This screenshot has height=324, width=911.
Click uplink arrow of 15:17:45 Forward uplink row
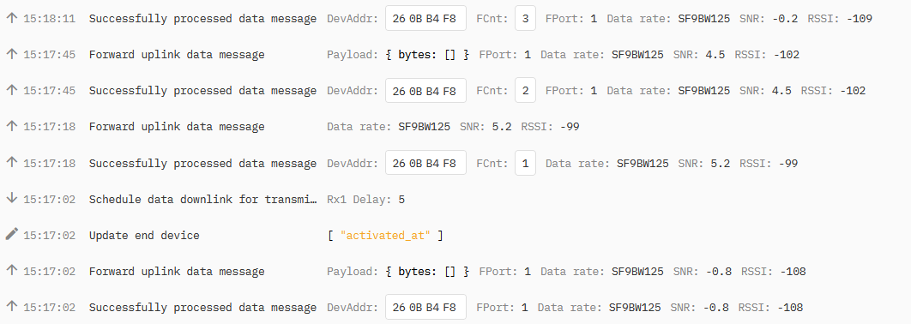click(x=12, y=54)
